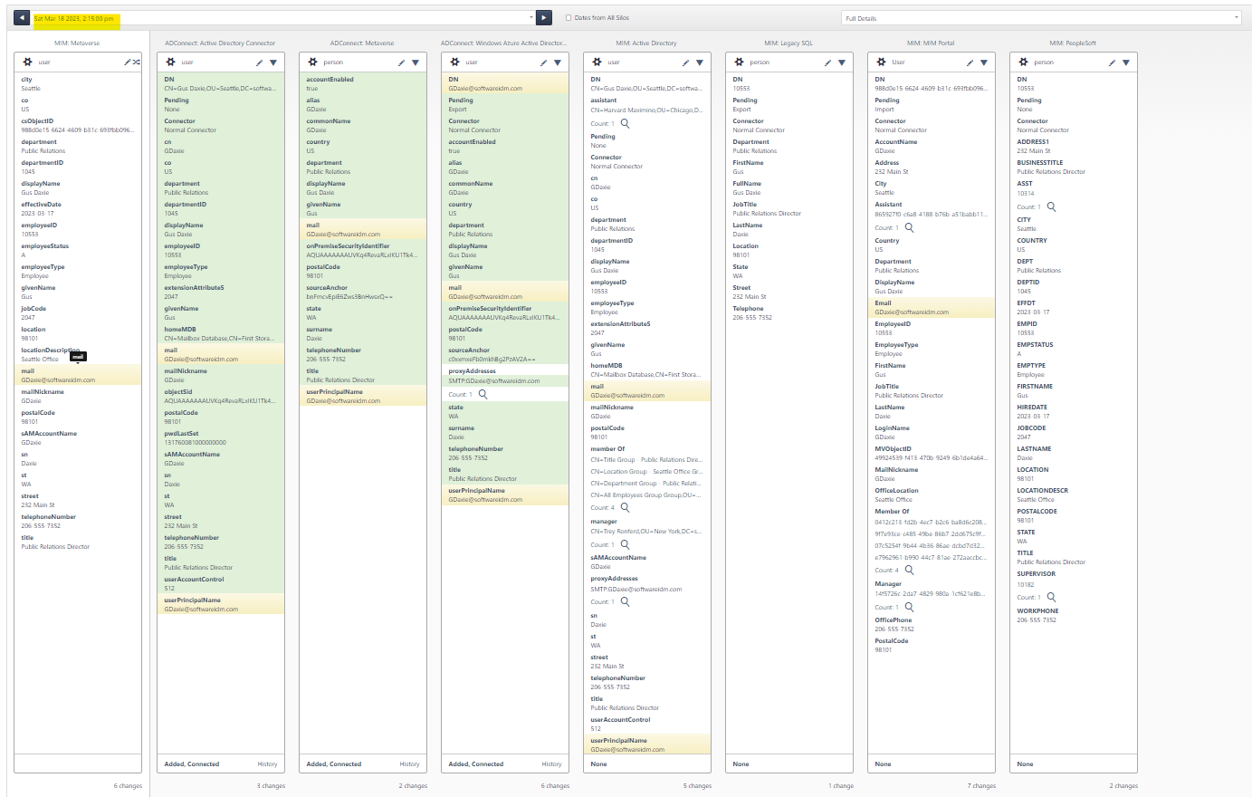Click JobTitle row in MIM: Legacy SQL panel
This screenshot has width=1252, height=797.
(x=788, y=209)
